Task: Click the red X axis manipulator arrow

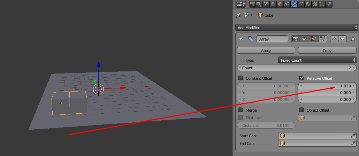Action: pyautogui.click(x=123, y=88)
